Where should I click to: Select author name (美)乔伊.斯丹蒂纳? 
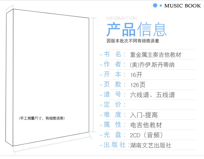(x=152, y=65)
